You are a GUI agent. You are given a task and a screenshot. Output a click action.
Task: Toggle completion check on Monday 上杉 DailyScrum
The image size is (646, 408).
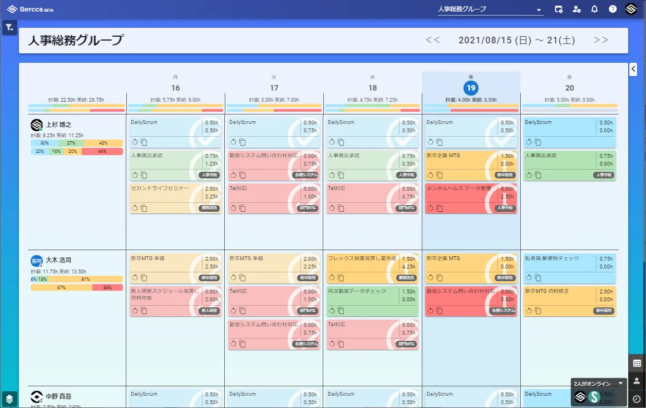(x=205, y=134)
